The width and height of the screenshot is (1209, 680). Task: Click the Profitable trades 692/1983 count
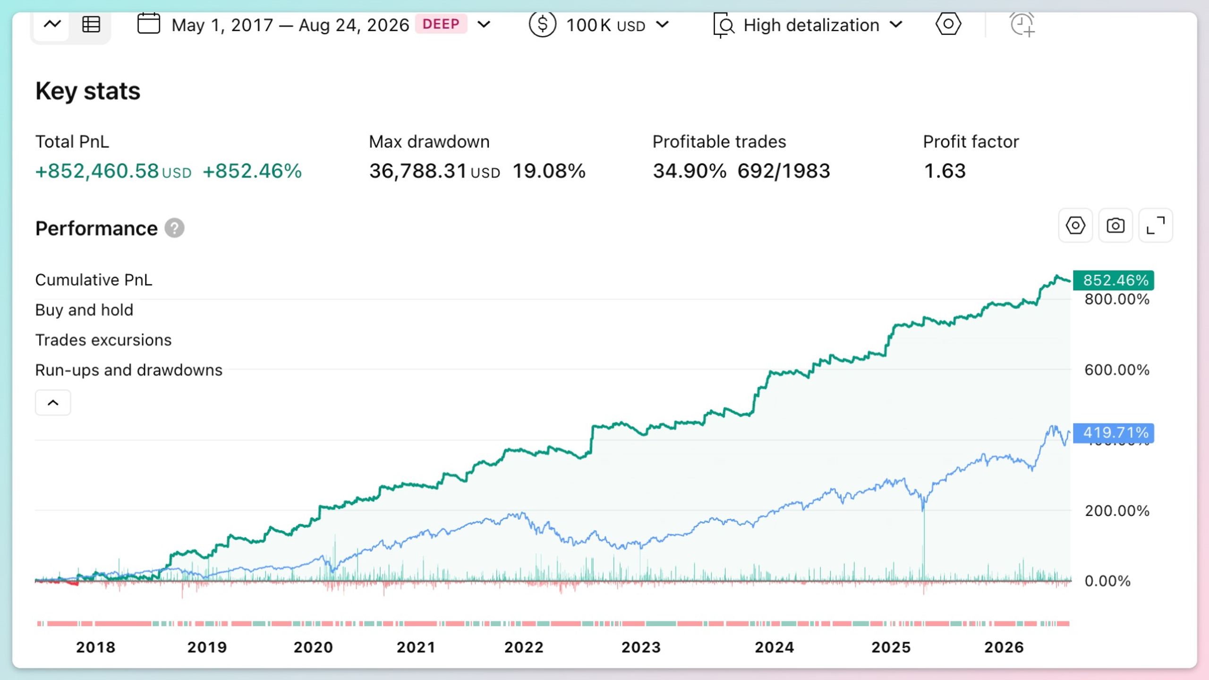coord(783,171)
